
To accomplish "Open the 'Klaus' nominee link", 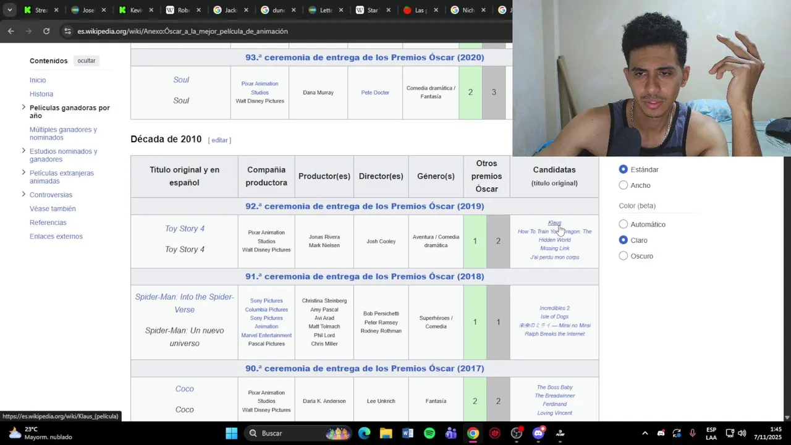I will (554, 222).
